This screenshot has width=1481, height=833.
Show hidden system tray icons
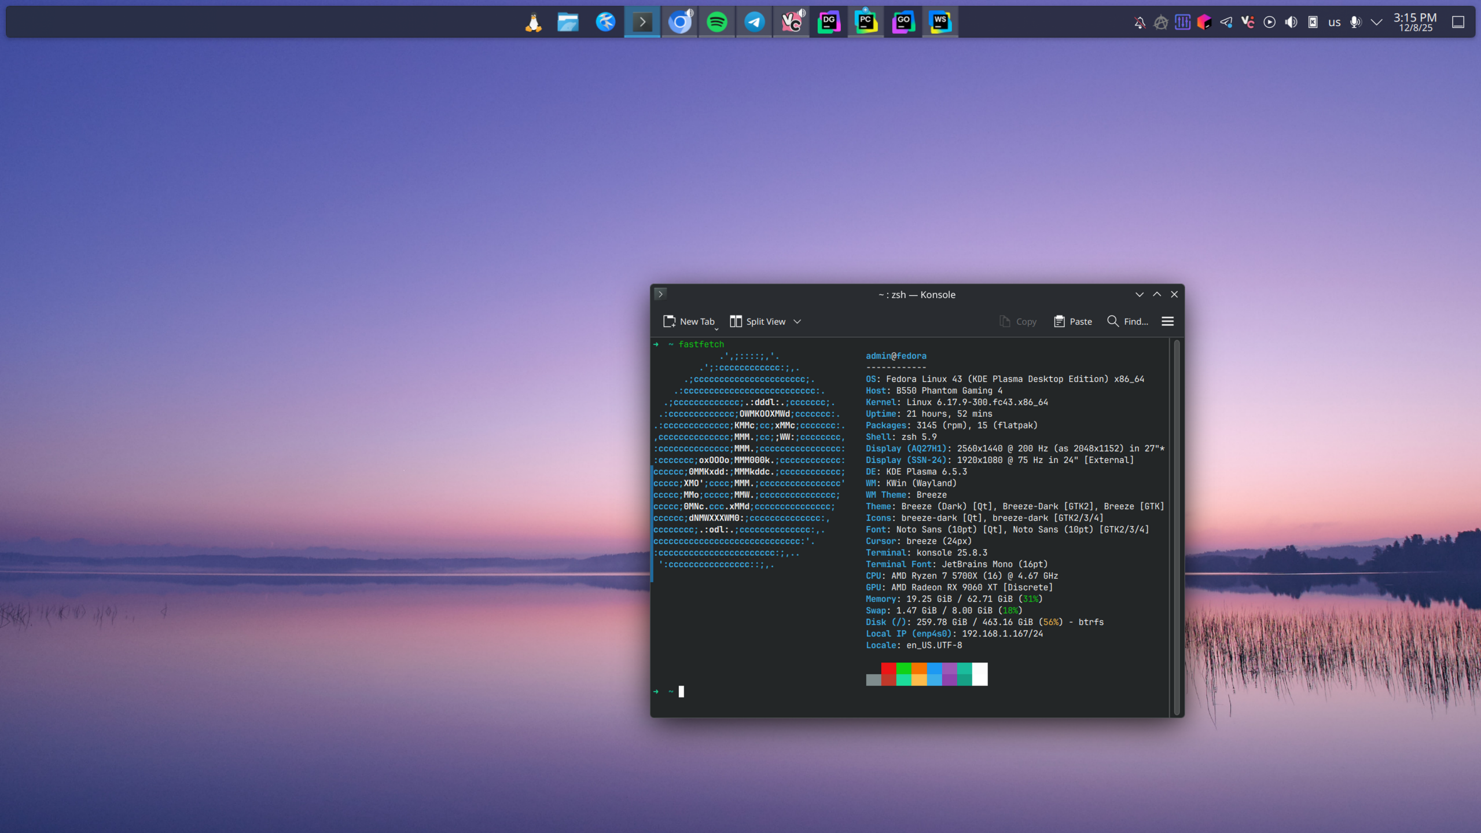(1377, 23)
